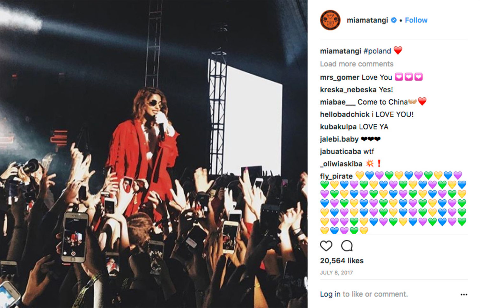Load more comments
Screen dimensions: 480x308
[357, 64]
